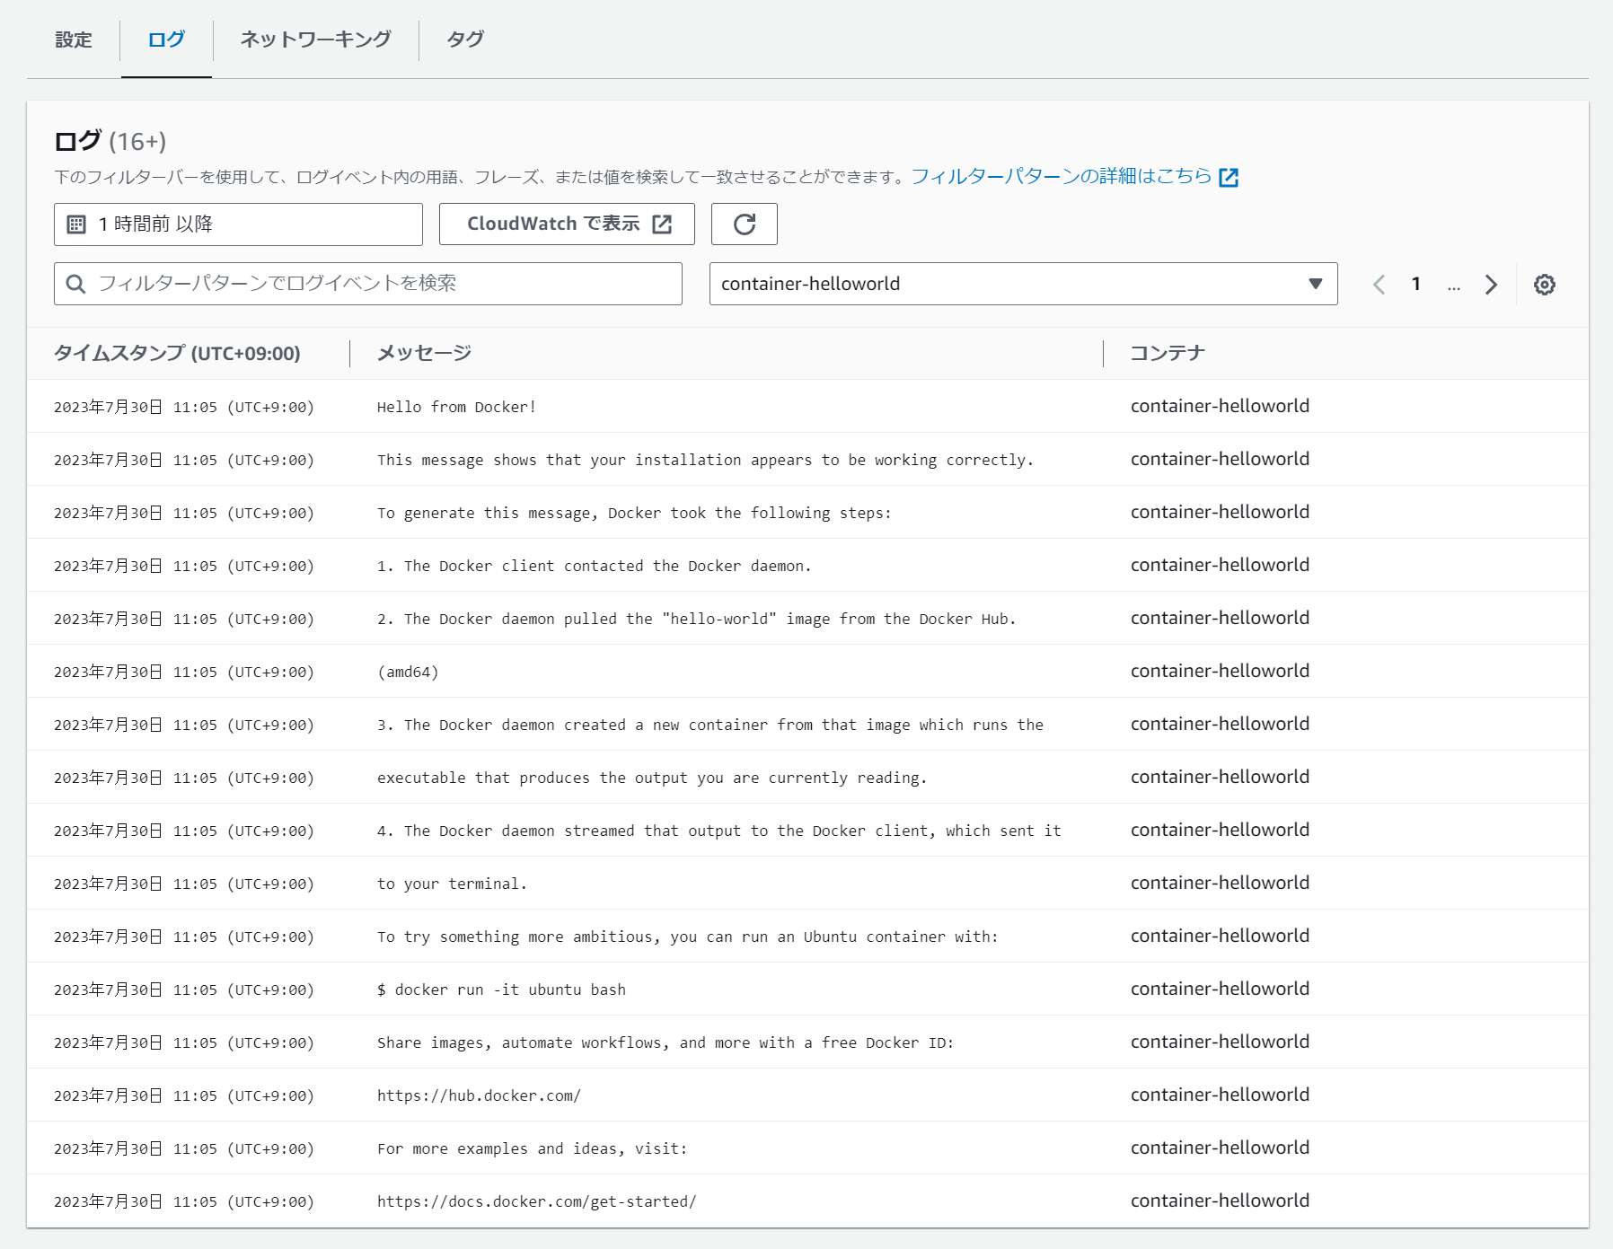Screen dimensions: 1613x1249
Task: Select the 'Hello from Docker!' log message
Action: tap(456, 407)
